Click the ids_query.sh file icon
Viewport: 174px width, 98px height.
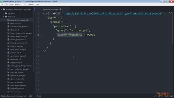8,30
